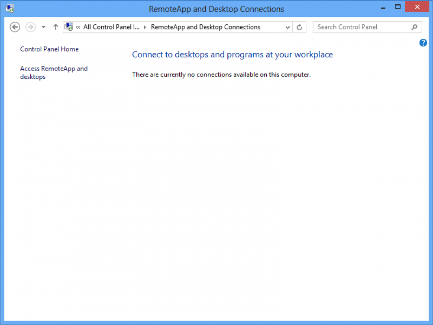Click the text 'There are currently no connections'
Image resolution: width=433 pixels, height=325 pixels.
click(221, 75)
